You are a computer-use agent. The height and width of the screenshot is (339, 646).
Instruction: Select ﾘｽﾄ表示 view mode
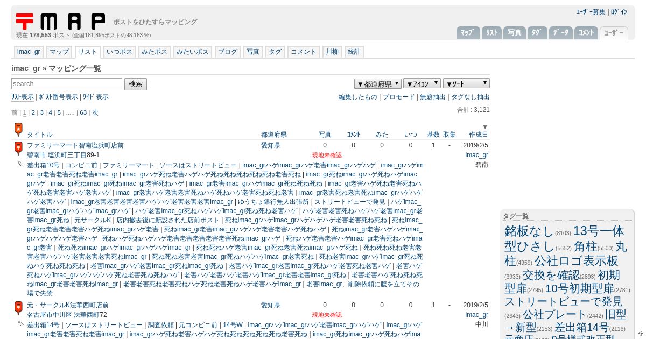coord(23,97)
